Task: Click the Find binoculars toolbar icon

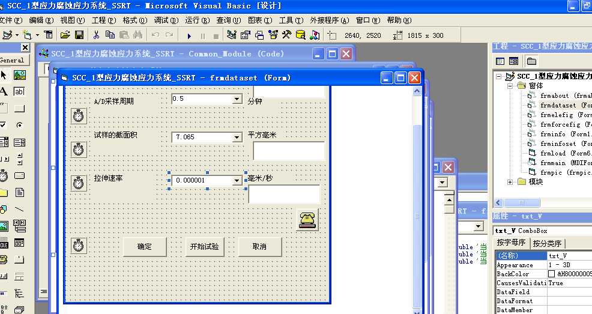Action: pos(138,35)
